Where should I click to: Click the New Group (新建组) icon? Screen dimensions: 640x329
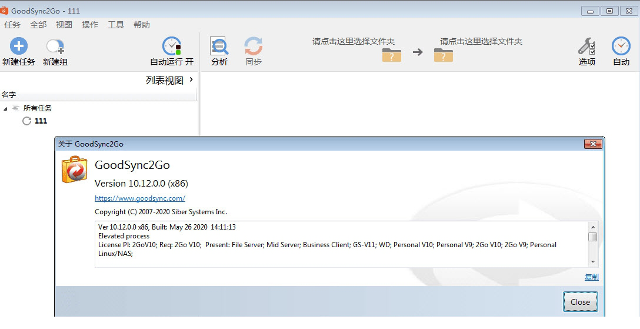pyautogui.click(x=55, y=46)
